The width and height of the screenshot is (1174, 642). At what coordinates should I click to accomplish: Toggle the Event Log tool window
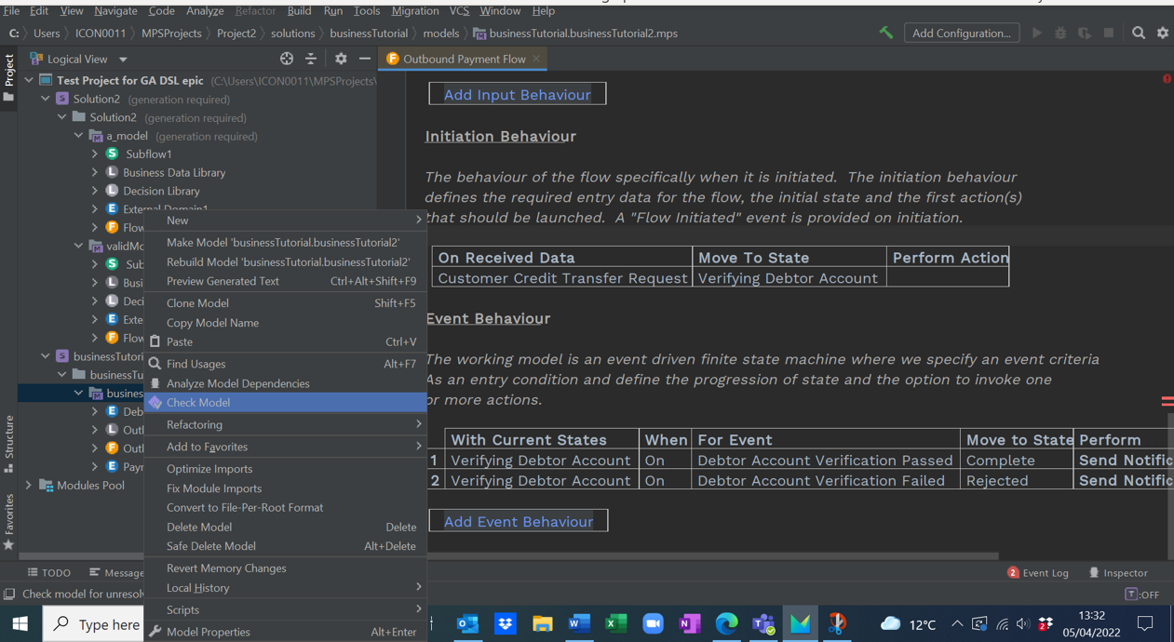pos(1037,573)
